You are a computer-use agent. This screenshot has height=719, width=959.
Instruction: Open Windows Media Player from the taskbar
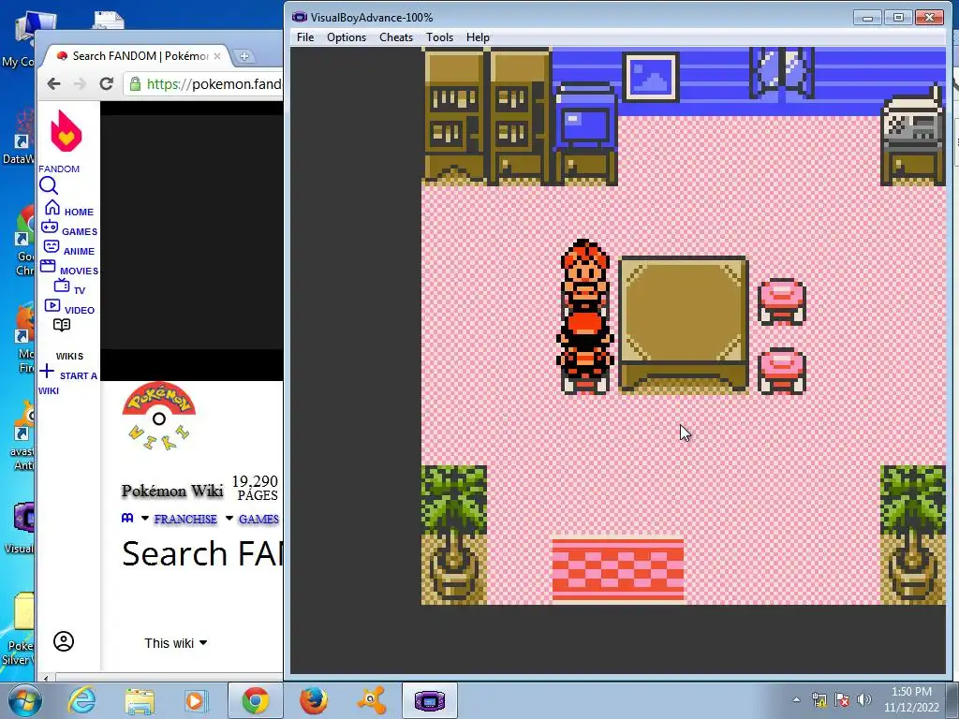click(197, 700)
